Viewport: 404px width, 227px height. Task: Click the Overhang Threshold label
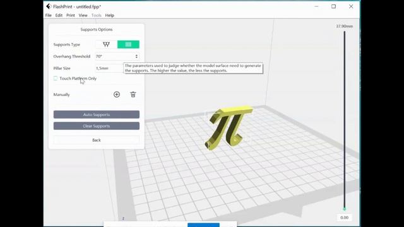coord(71,56)
